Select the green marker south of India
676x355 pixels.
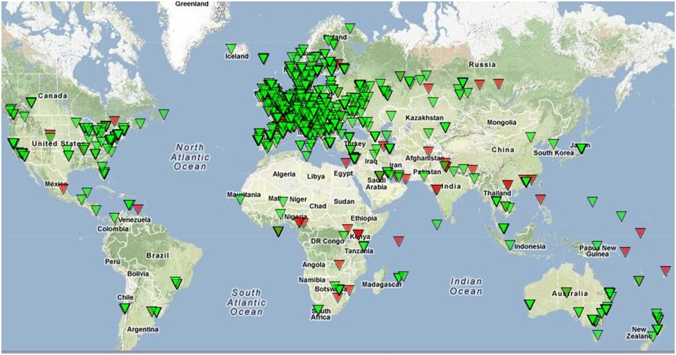click(x=436, y=224)
